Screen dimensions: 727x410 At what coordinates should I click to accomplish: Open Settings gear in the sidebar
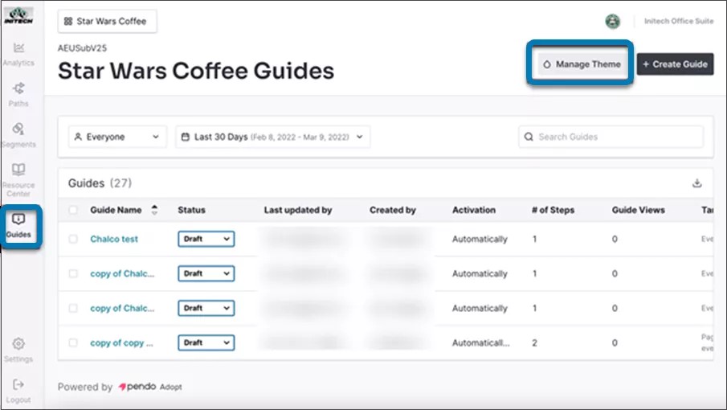click(x=18, y=349)
